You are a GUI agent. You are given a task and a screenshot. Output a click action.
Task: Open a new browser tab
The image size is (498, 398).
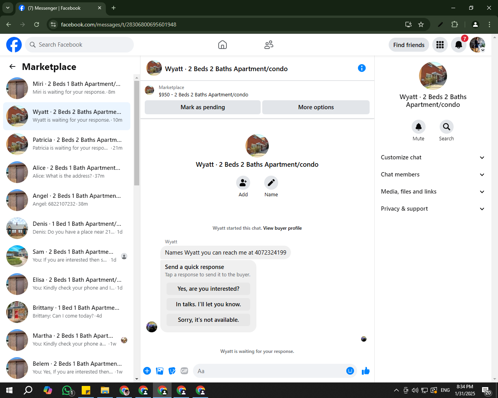point(114,8)
